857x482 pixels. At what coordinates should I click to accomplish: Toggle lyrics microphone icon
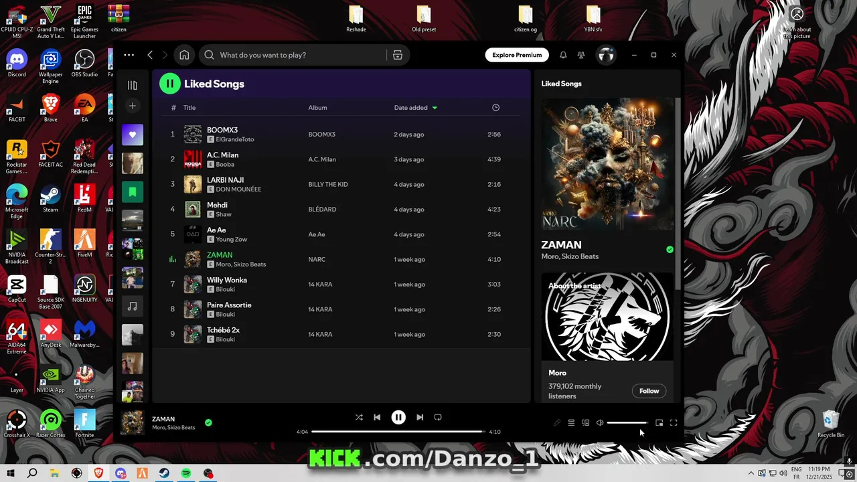pyautogui.click(x=557, y=422)
